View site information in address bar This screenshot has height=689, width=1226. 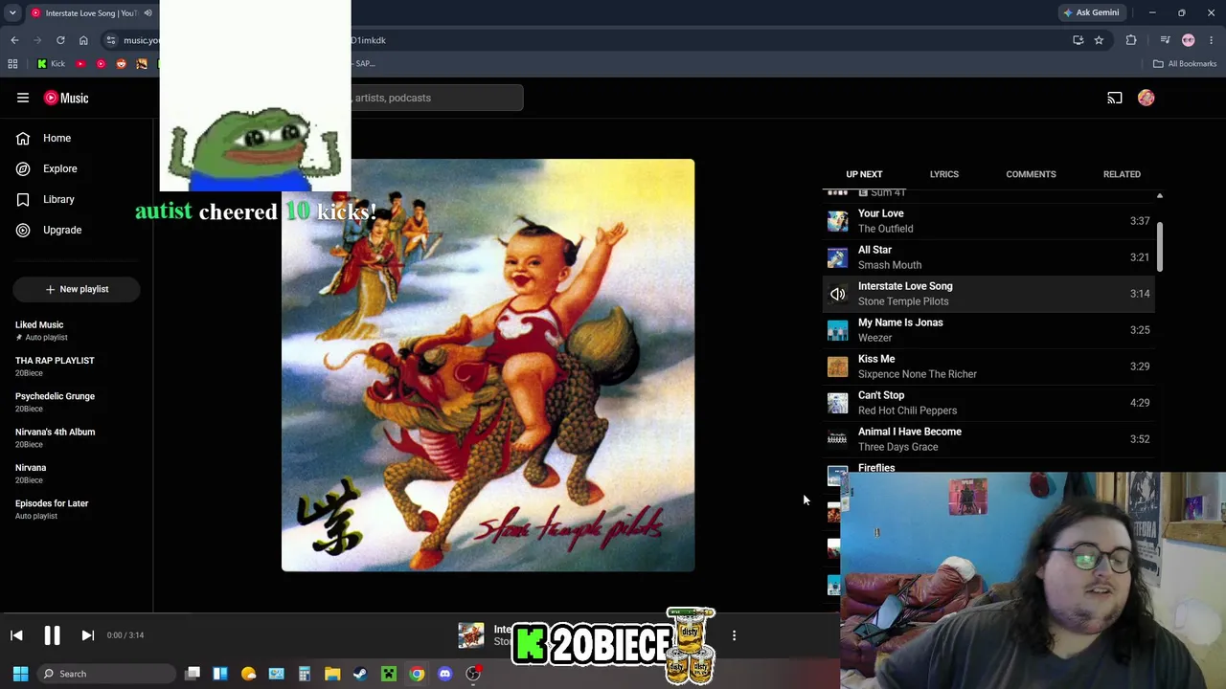(111, 40)
